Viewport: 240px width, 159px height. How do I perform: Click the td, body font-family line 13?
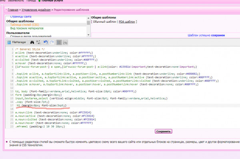click(x=76, y=91)
